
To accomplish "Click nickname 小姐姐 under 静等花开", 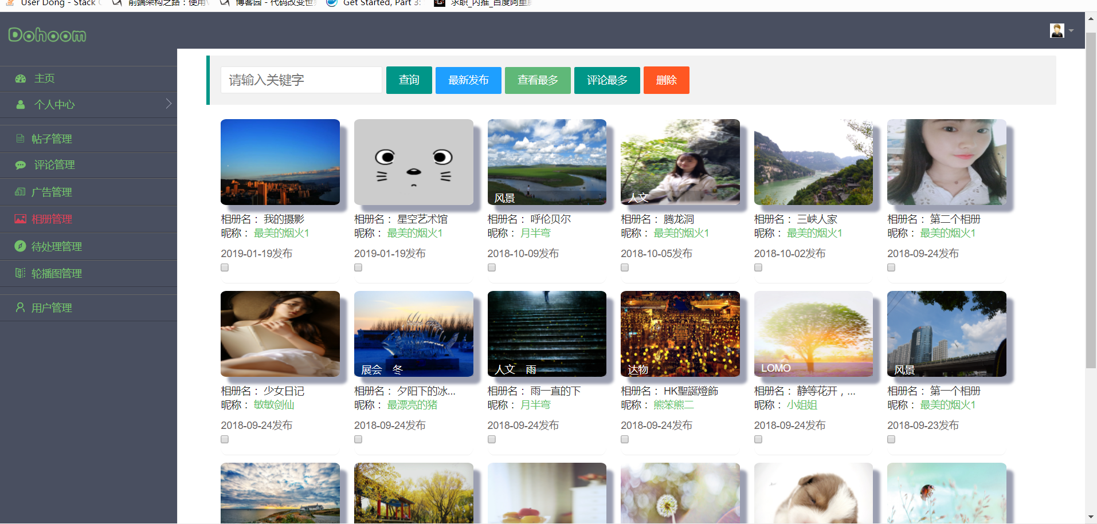I will pos(802,405).
